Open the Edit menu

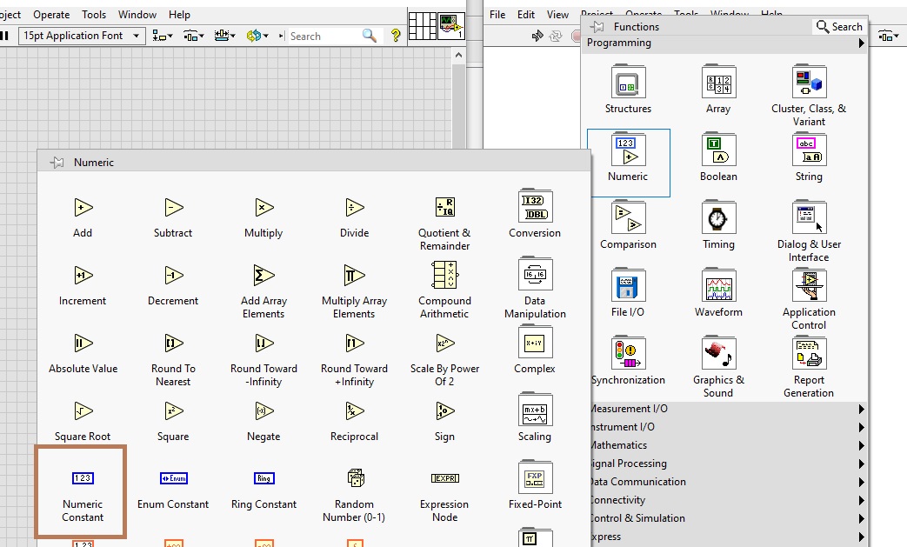point(526,15)
